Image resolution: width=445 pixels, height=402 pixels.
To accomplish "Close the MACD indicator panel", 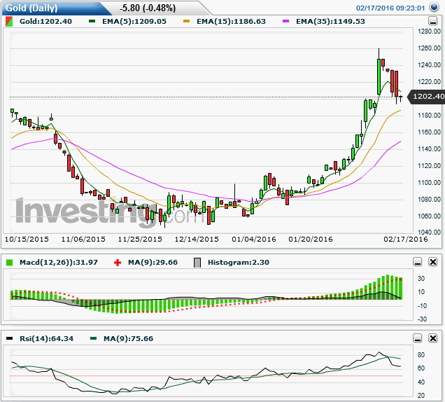I will [433, 262].
